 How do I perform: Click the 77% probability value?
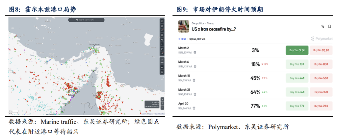[255, 106]
